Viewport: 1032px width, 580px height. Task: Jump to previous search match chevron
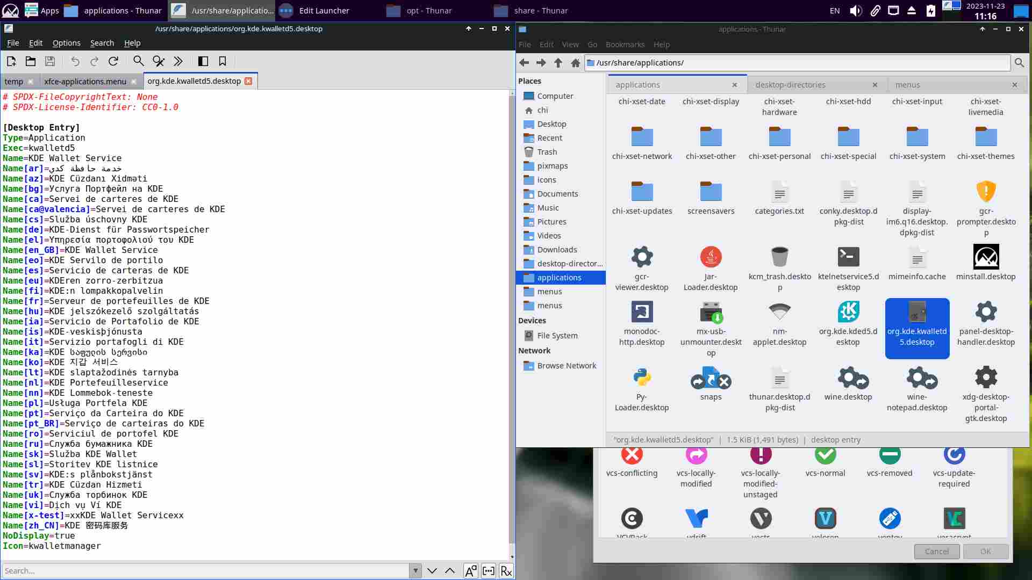point(450,571)
